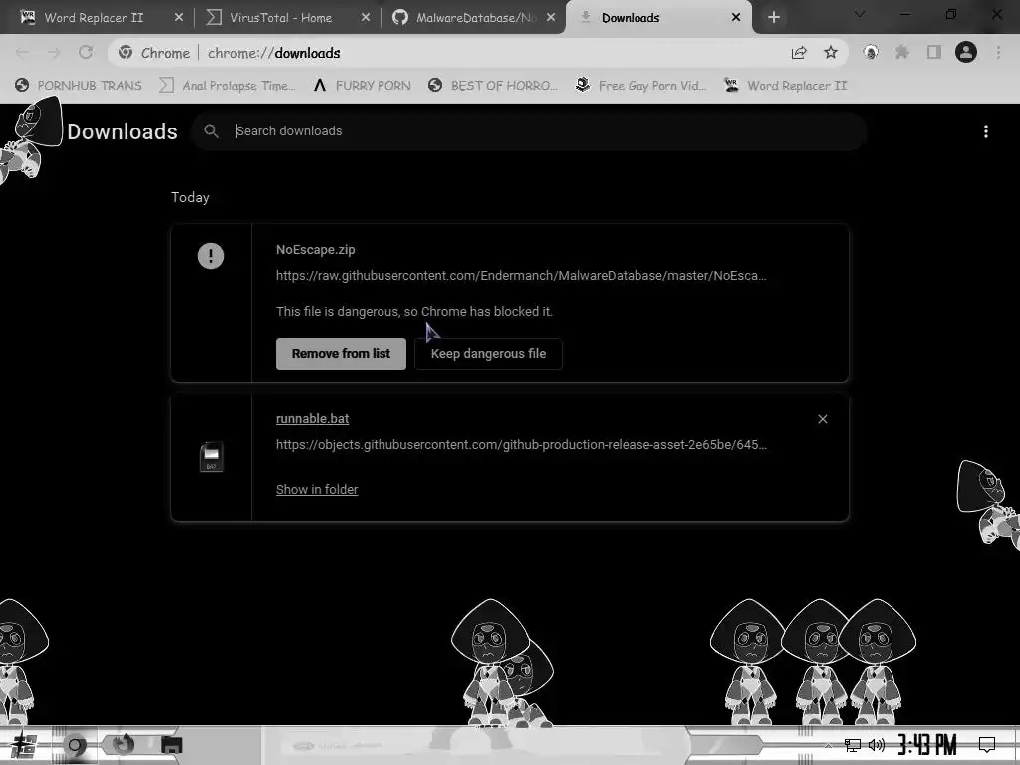Go back to previous page
Screen dimensions: 1020x765
coord(22,53)
